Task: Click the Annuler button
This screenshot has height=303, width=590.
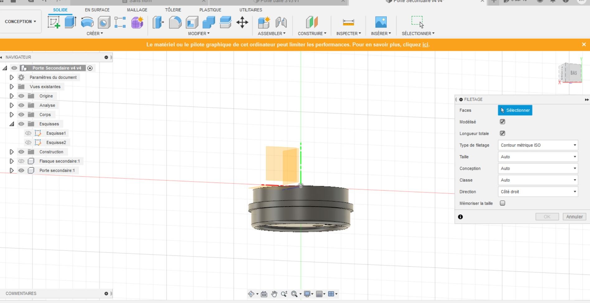Action: 574,217
